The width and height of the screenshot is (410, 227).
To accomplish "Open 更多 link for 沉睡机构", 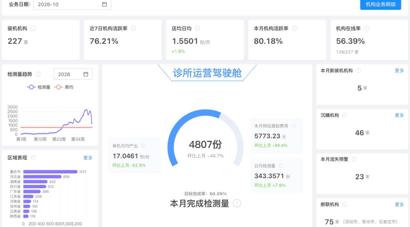I will coord(399,115).
